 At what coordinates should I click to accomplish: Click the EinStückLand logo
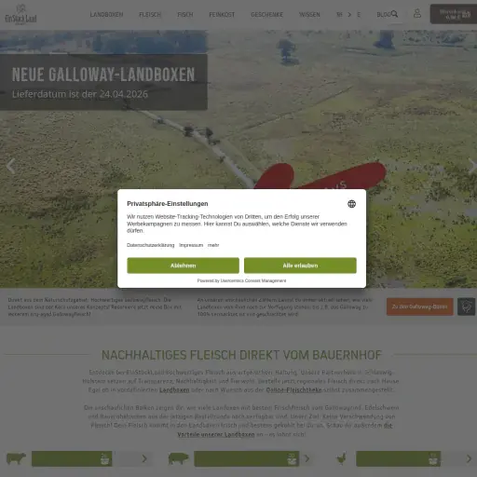click(20, 14)
